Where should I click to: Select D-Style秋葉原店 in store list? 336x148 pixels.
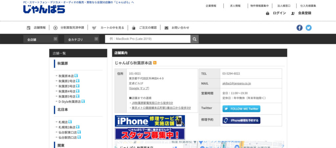coord(70,102)
